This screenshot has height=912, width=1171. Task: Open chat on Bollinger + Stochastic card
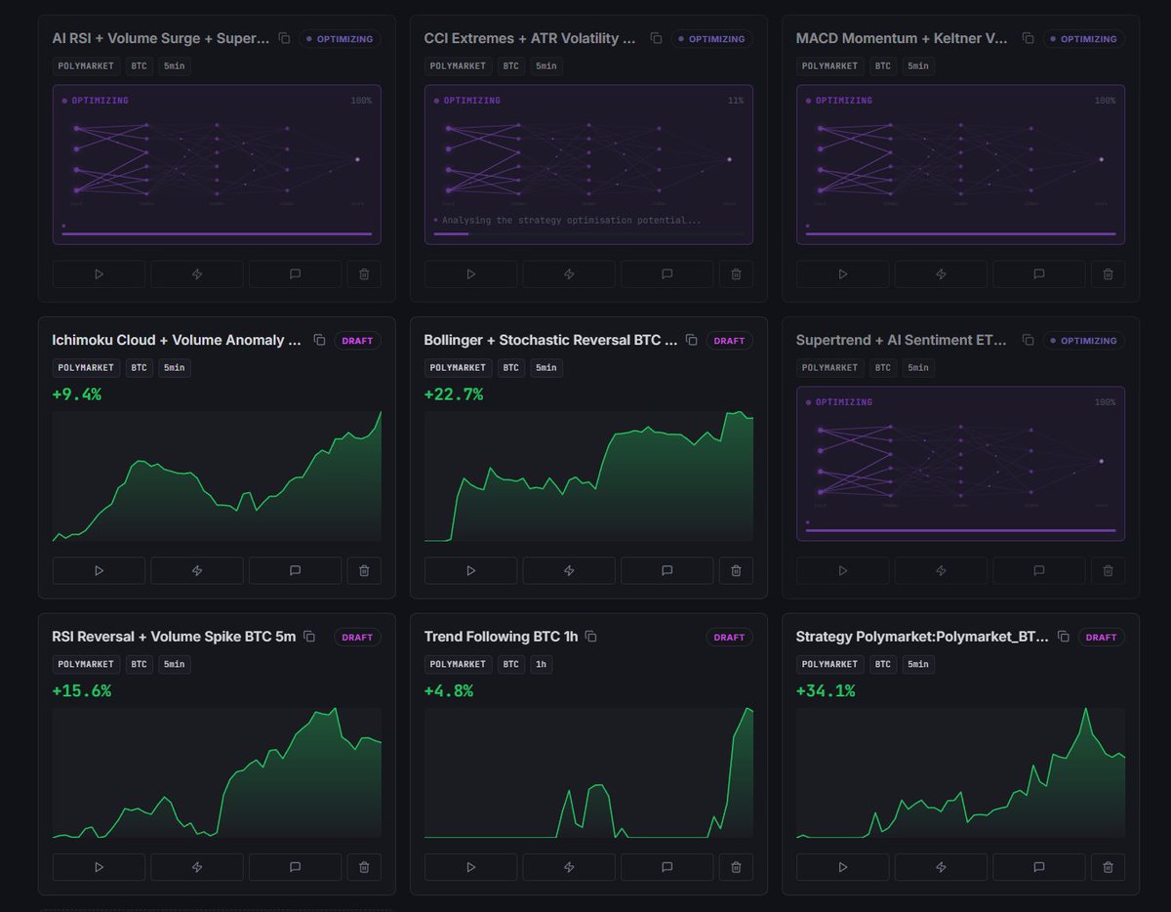(666, 570)
